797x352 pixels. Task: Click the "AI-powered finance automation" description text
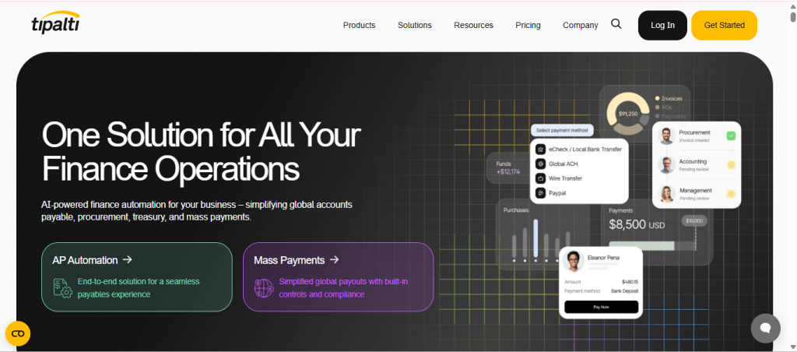(x=197, y=211)
